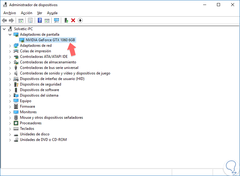Expand the Firmware chevron

click(x=10, y=106)
